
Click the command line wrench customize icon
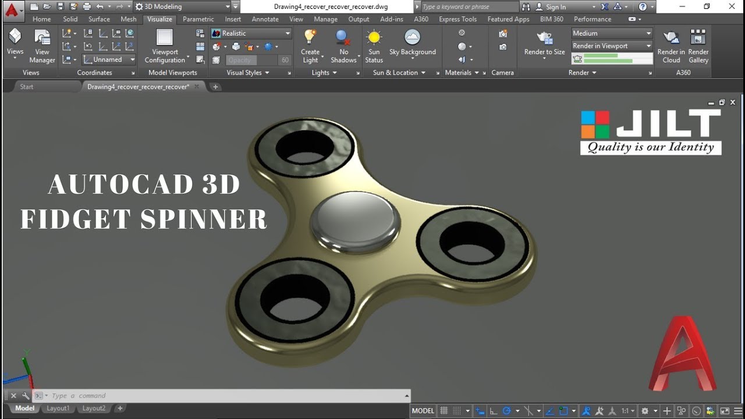(x=26, y=396)
